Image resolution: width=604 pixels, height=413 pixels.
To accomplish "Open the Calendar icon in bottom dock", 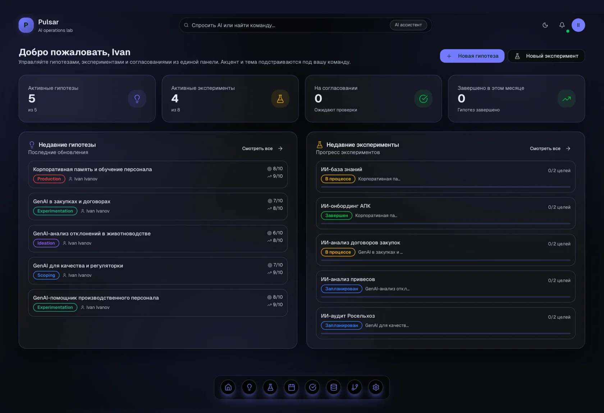I will 292,387.
